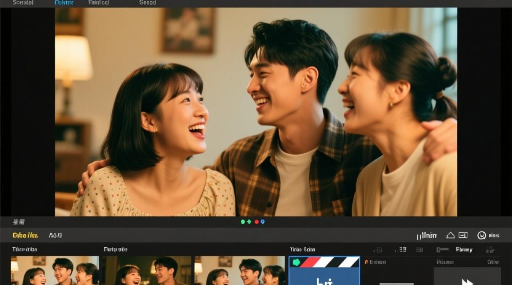
Task: Click the grey horizontal slider track below the orange icon
Action: (397, 283)
